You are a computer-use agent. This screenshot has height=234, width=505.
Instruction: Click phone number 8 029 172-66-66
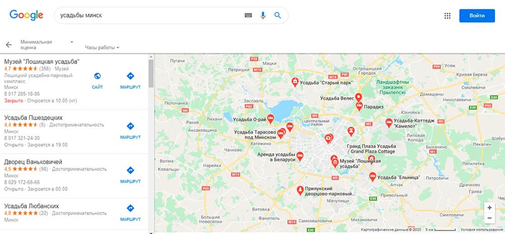pyautogui.click(x=22, y=182)
